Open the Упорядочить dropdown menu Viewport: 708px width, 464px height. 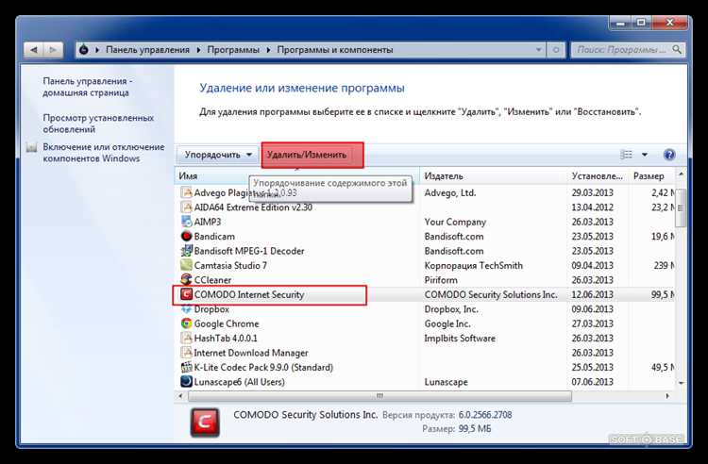tap(218, 155)
